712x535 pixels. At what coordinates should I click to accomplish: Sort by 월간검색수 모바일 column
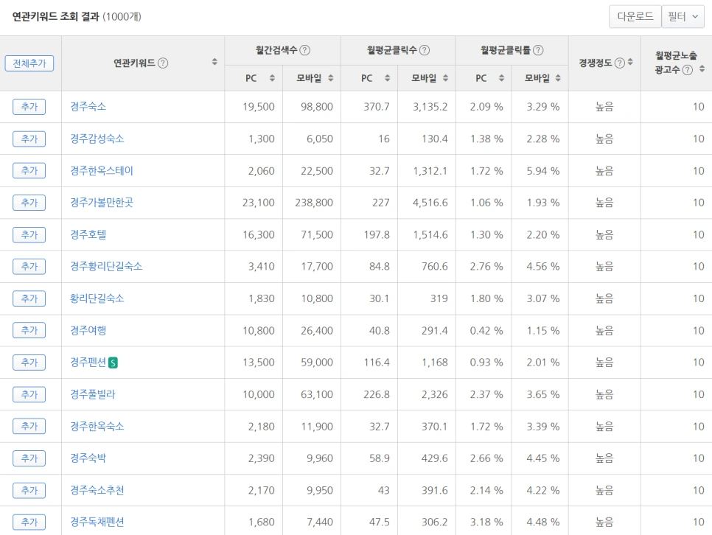point(330,78)
